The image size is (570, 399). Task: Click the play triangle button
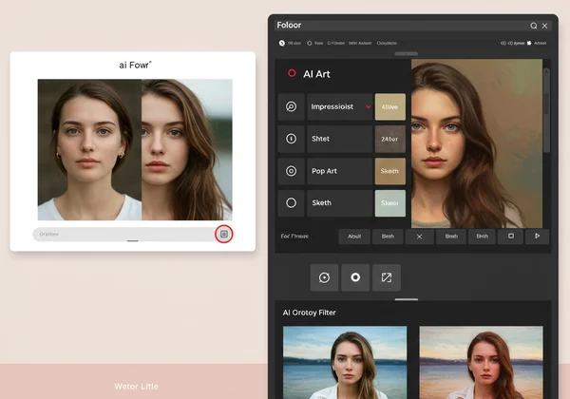click(x=537, y=237)
